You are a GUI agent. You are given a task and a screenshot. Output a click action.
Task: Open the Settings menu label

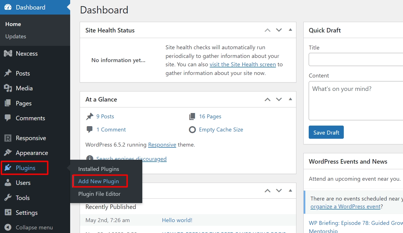point(27,213)
